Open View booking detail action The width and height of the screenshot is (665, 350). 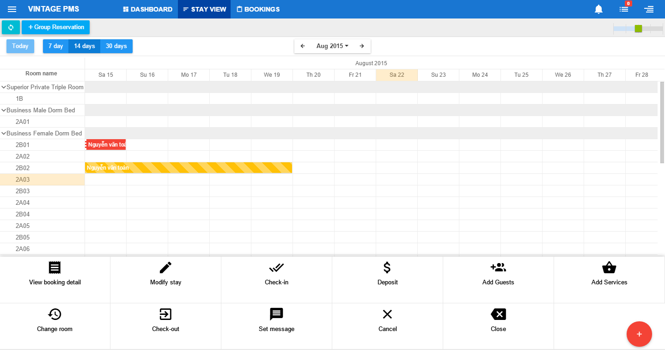(x=55, y=268)
